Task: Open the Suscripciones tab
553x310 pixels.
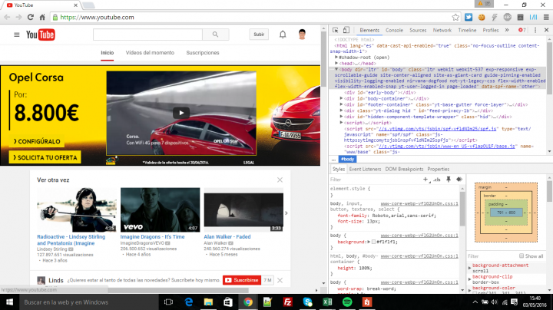Action: tap(203, 52)
